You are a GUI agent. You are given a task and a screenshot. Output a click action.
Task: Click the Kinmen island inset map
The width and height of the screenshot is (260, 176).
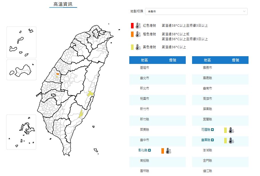pyautogui.click(x=21, y=70)
